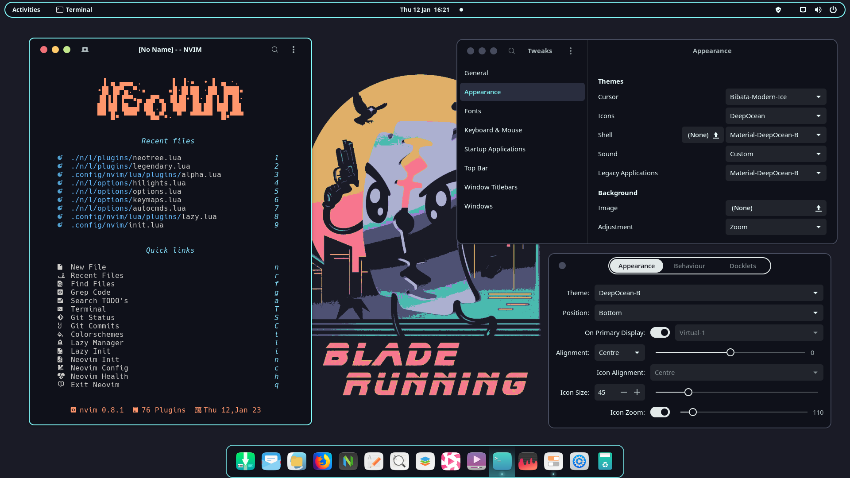This screenshot has height=478, width=850.
Task: Switch to the Docklets tab
Action: [742, 266]
